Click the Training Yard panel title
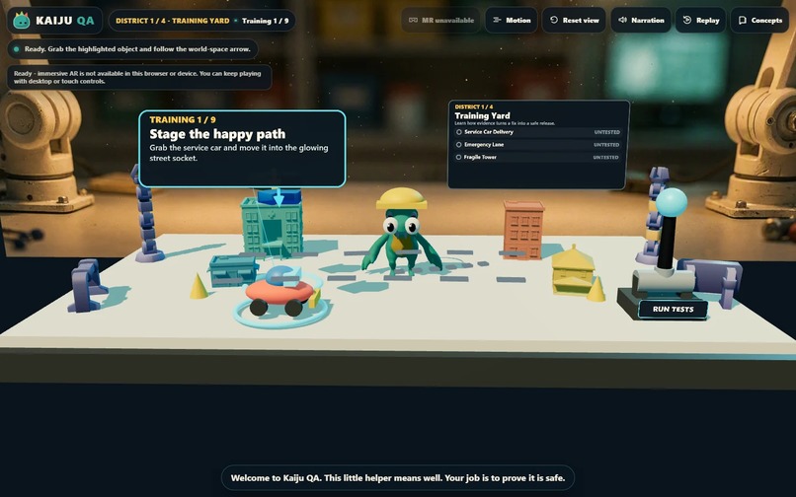The width and height of the screenshot is (796, 497). 482,115
